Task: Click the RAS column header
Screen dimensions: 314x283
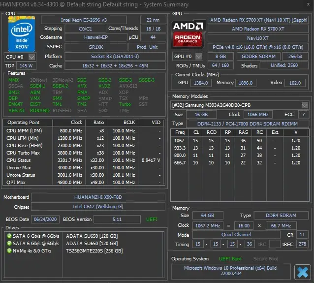Action: click(243, 132)
